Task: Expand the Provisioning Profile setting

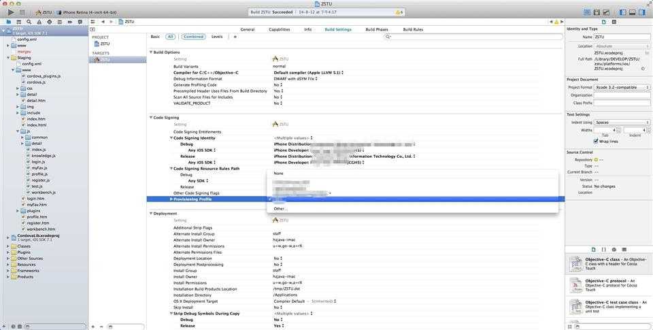Action: click(x=171, y=199)
